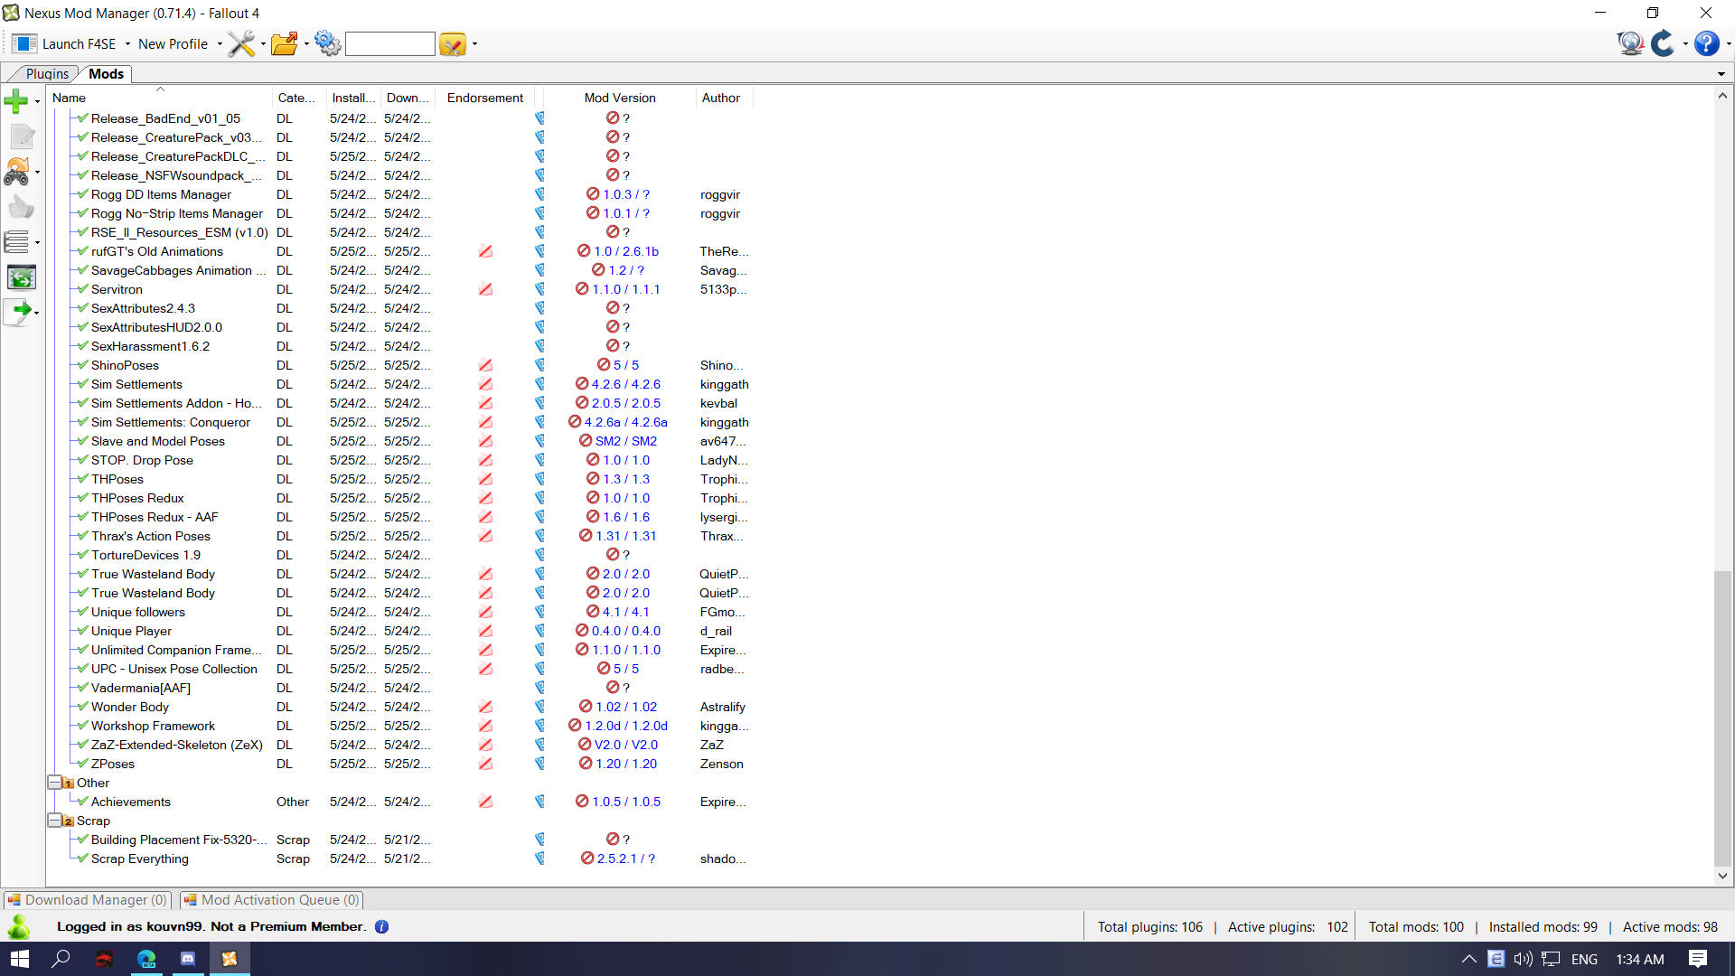Viewport: 1735px width, 976px height.
Task: Click the vertical scrollbar thumb
Action: click(x=1722, y=718)
